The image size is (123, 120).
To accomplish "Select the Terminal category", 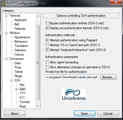I will [15, 16].
